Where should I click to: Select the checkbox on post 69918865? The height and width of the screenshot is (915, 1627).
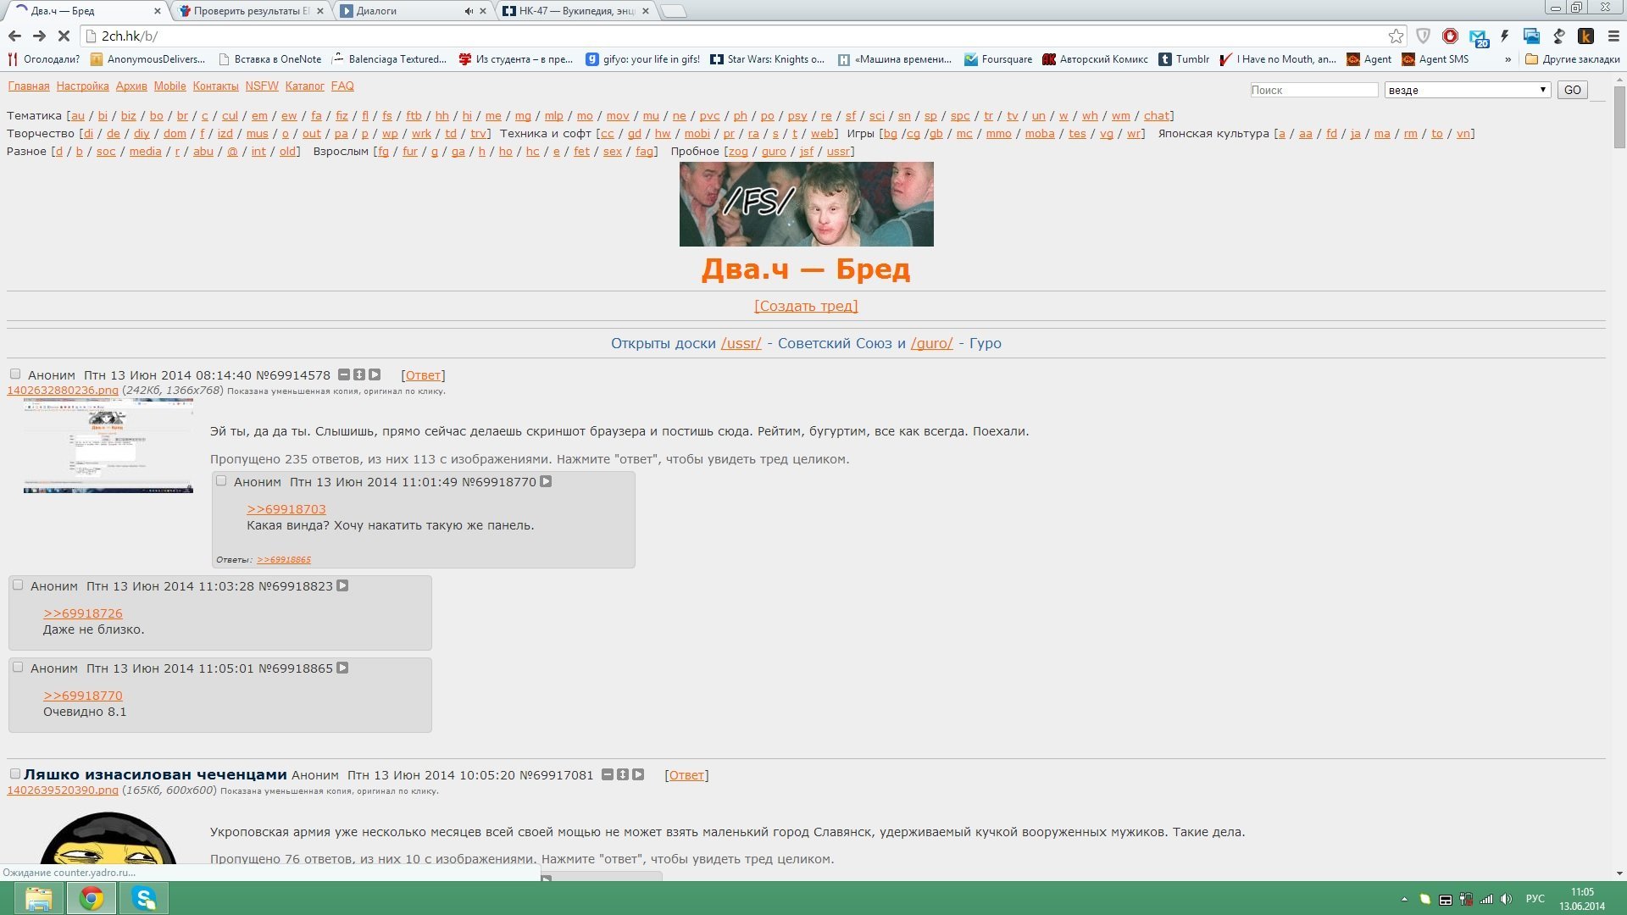pyautogui.click(x=18, y=667)
